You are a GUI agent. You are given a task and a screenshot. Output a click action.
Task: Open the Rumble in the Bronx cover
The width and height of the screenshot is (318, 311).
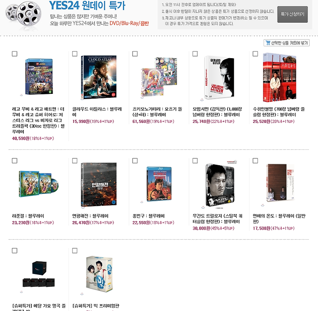click(x=159, y=184)
